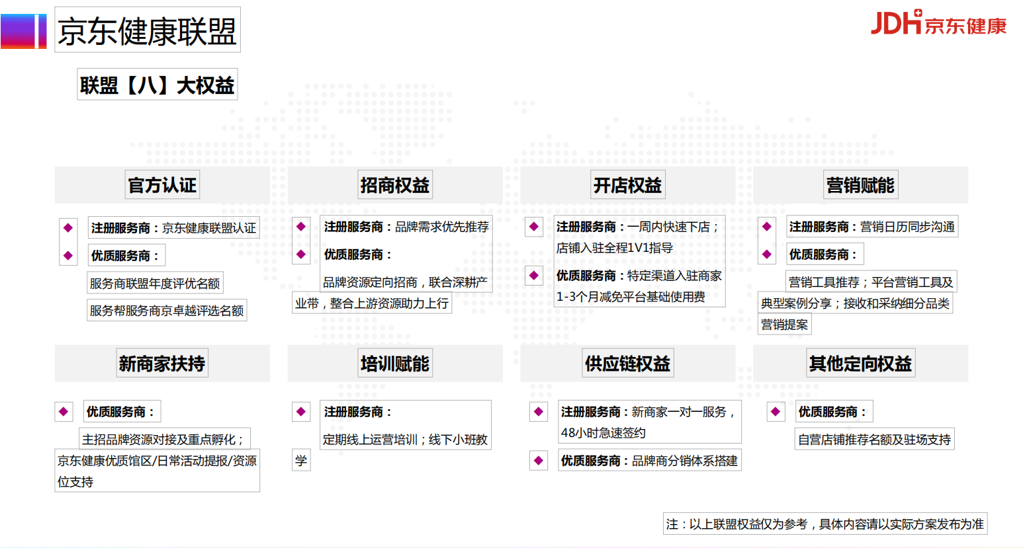Click the 培训赋能 heading
The image size is (1025, 548).
pos(395,364)
